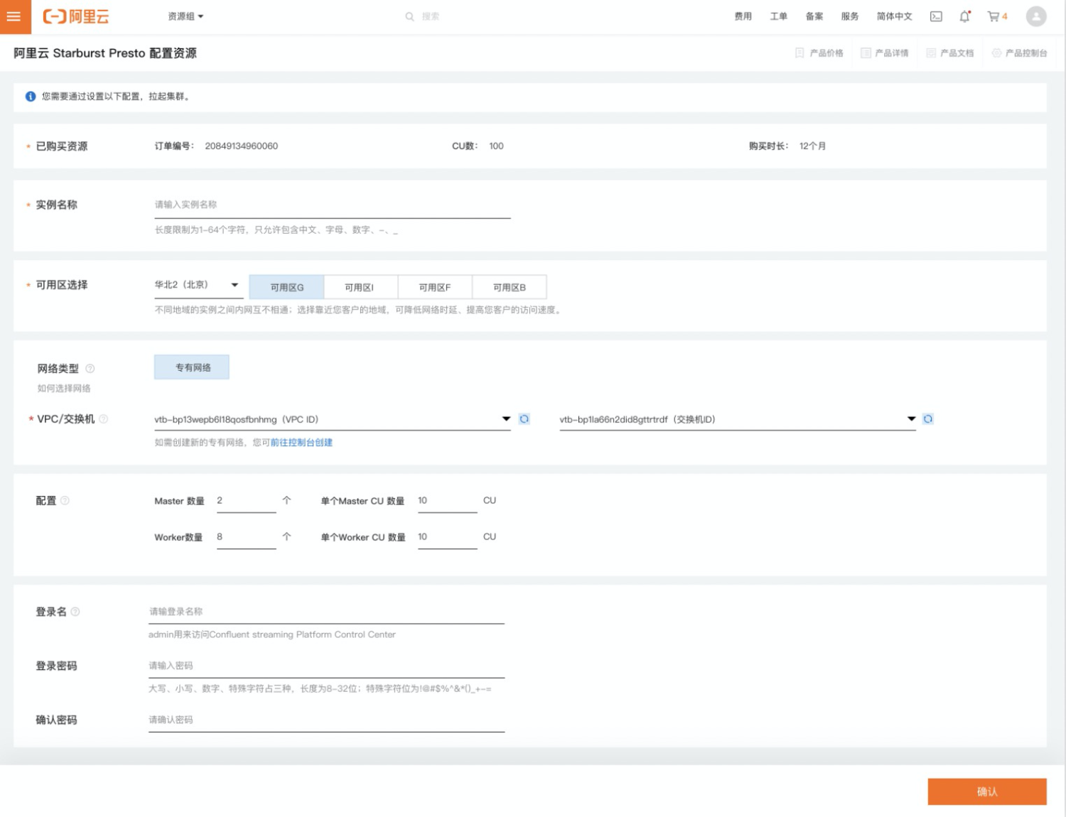Screen dimensions: 1066x817
Task: Open the 服务 menu
Action: pyautogui.click(x=849, y=16)
